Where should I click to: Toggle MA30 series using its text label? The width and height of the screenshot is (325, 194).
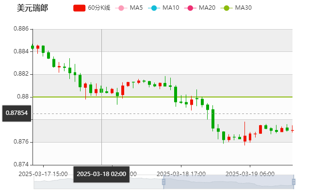click(243, 8)
